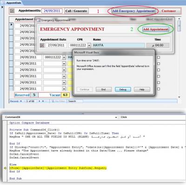Viewport: 186px width, 185px height.
Task: Click Add Emergency Appointment button
Action: click(133, 11)
